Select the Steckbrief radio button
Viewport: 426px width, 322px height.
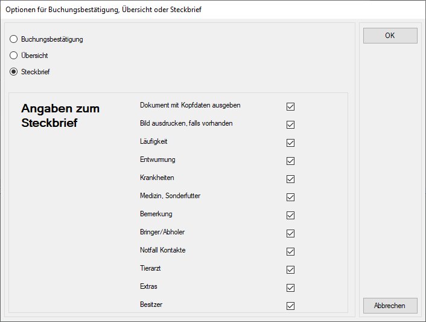(14, 72)
